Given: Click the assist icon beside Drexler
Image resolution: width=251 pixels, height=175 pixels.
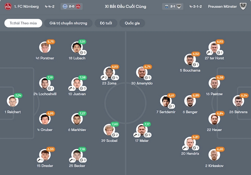Looking at the screenshot, I should click(39, 160).
